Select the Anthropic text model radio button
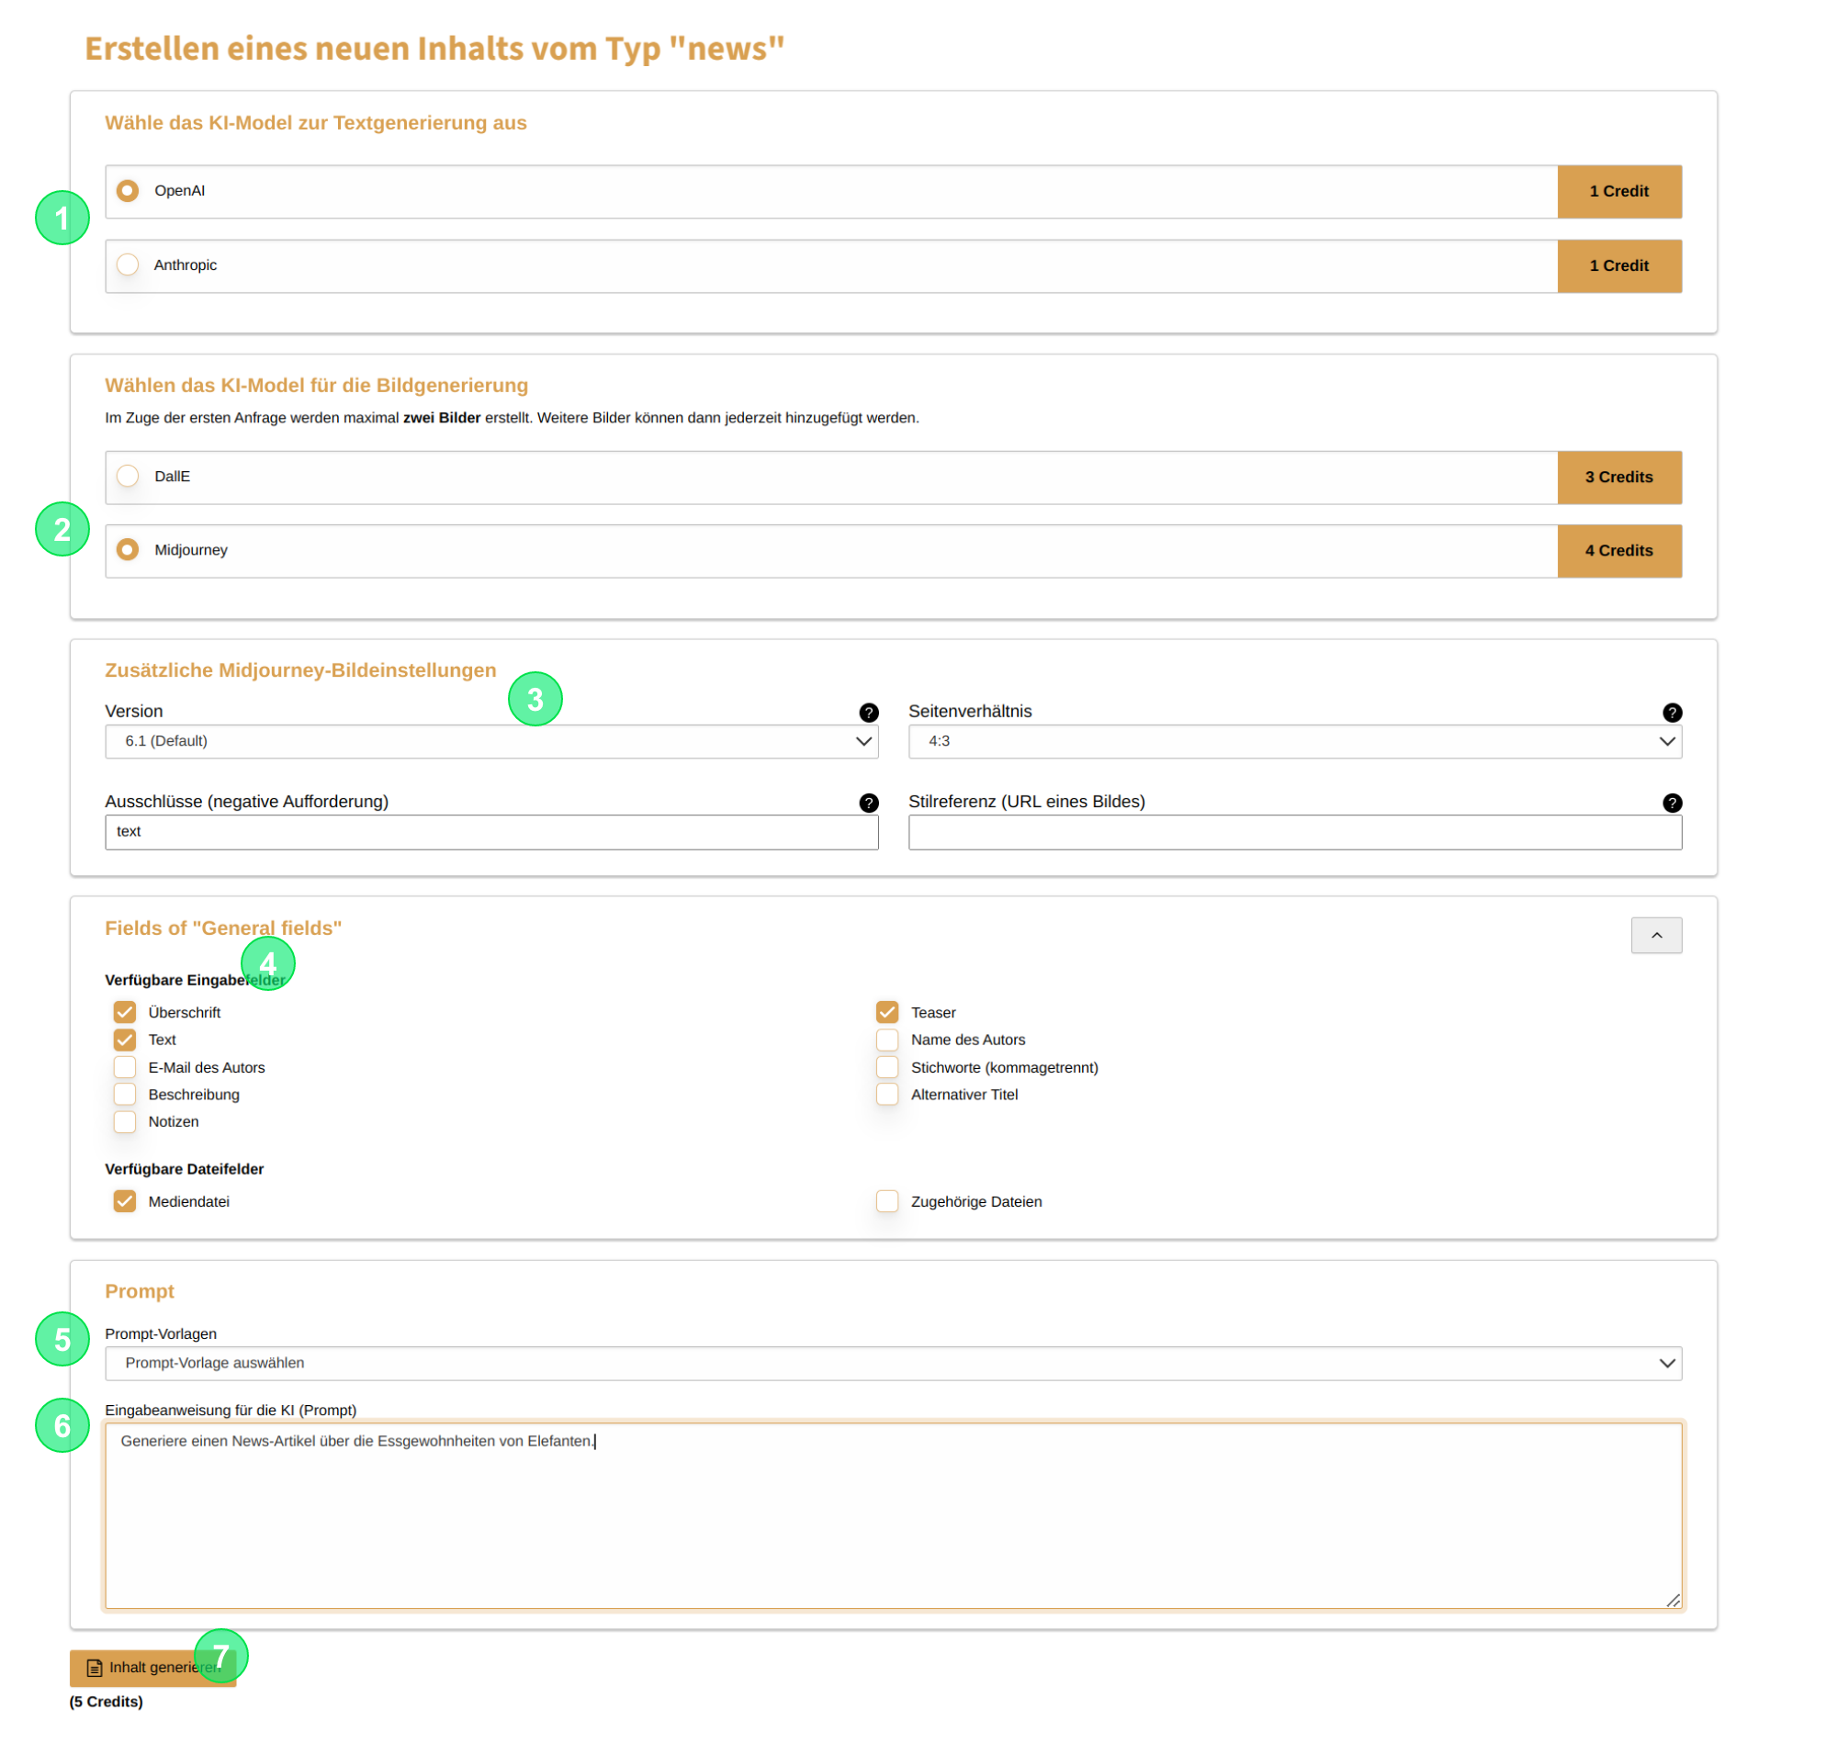This screenshot has width=1837, height=1743. click(129, 266)
